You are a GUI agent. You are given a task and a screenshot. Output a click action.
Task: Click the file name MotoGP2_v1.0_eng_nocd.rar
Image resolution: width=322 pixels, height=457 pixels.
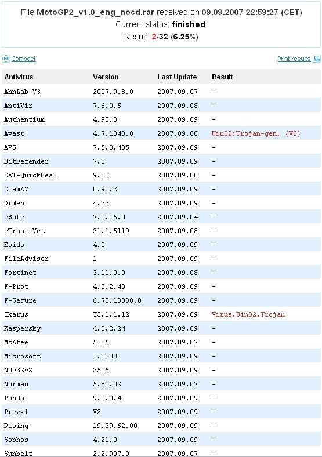[x=95, y=12]
